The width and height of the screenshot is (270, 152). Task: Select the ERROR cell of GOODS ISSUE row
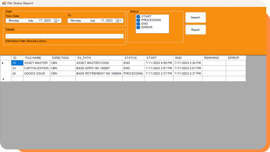click(x=236, y=73)
